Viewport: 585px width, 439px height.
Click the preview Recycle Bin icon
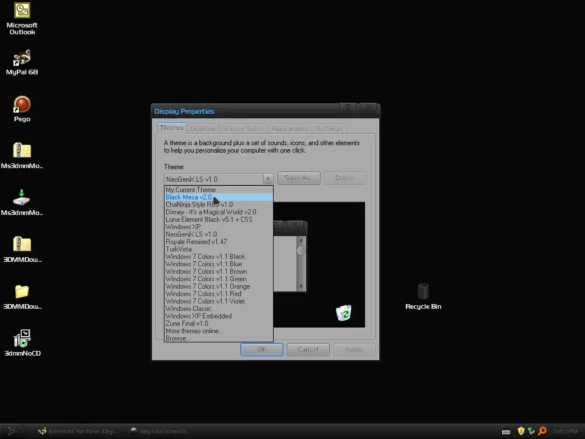coord(343,313)
